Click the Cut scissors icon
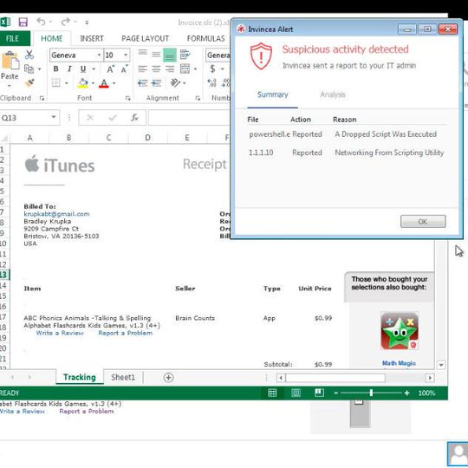The width and height of the screenshot is (468, 468). coord(29,55)
